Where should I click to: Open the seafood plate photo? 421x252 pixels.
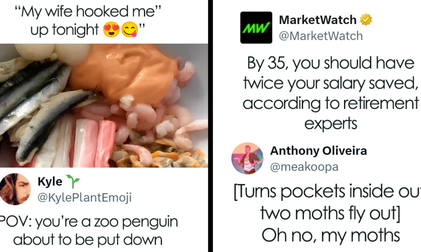(104, 106)
